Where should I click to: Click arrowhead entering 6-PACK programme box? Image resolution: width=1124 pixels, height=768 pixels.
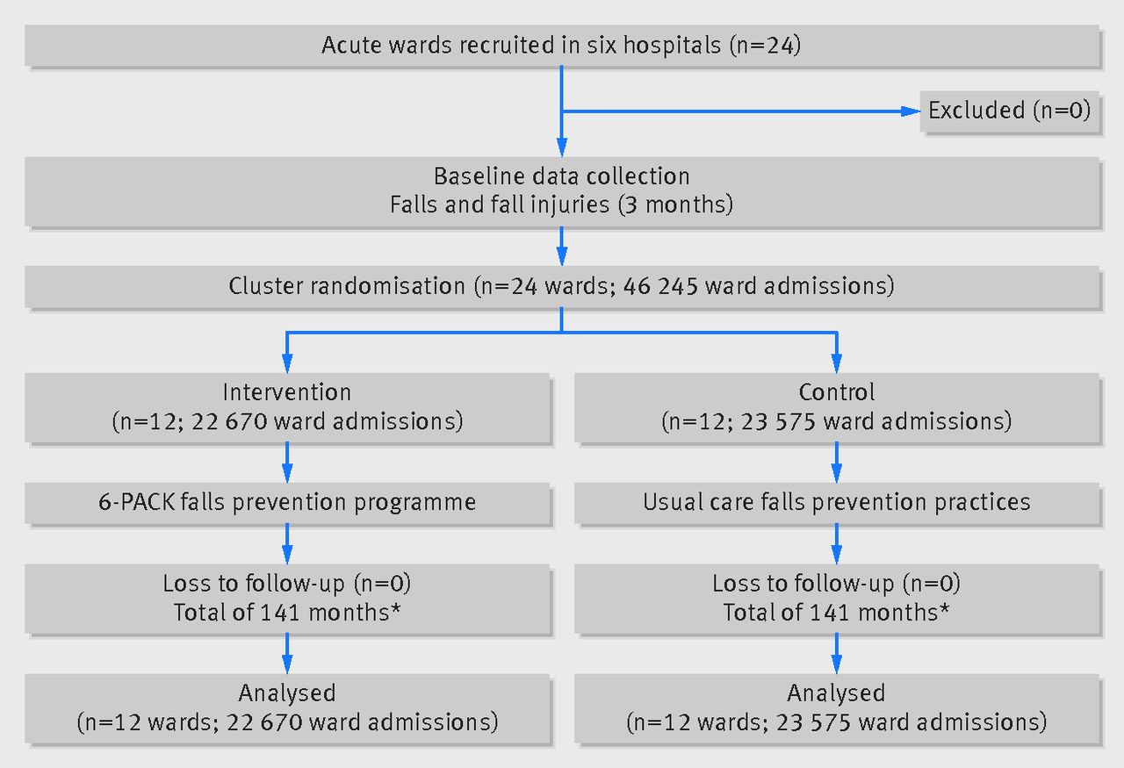pyautogui.click(x=286, y=472)
